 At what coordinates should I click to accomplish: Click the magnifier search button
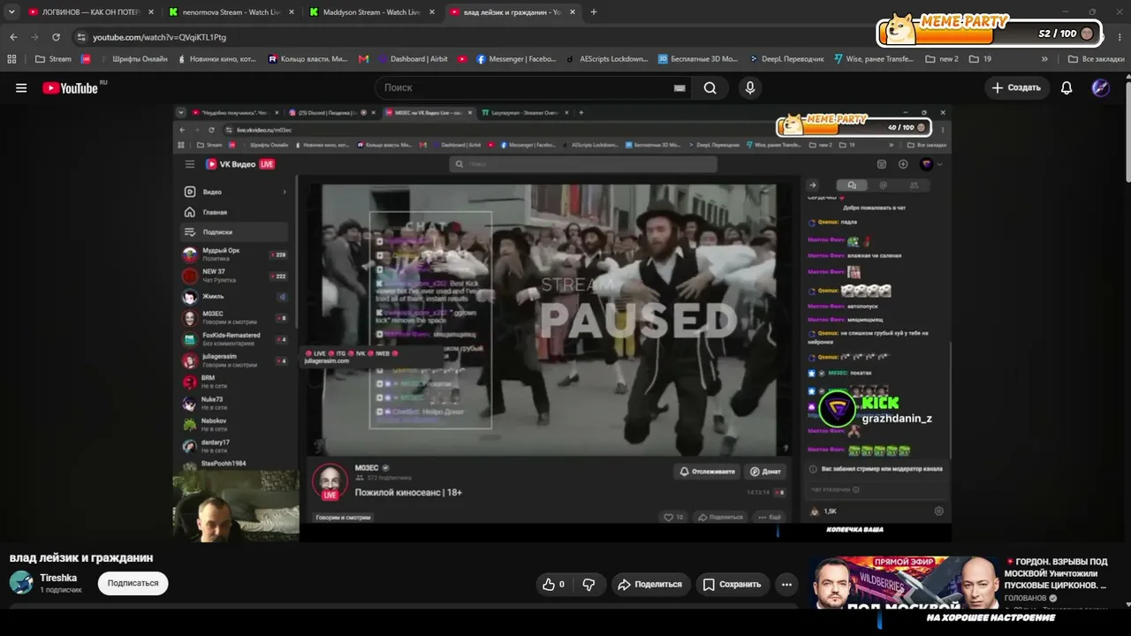pos(710,87)
